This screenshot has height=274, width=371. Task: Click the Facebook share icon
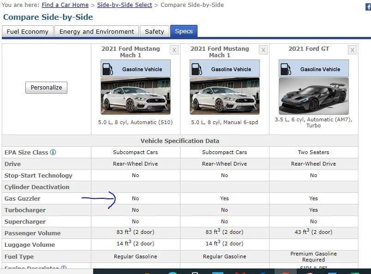tap(368, 7)
